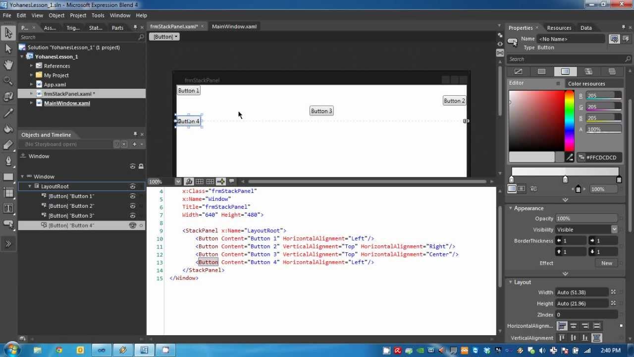Select the Paint Bucket tool
Screen dimensions: 634x357
[8, 129]
